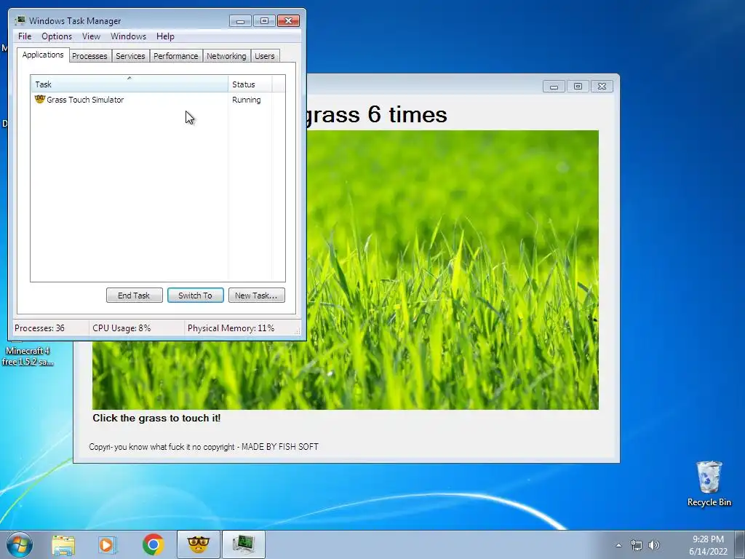Open the Options menu in Task Manager
The image size is (745, 559).
57,36
